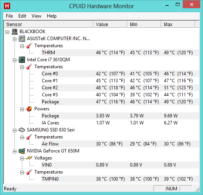Select the BL4CKBOOK computer icon
Image resolution: width=203 pixels, height=195 pixels.
(x=14, y=32)
